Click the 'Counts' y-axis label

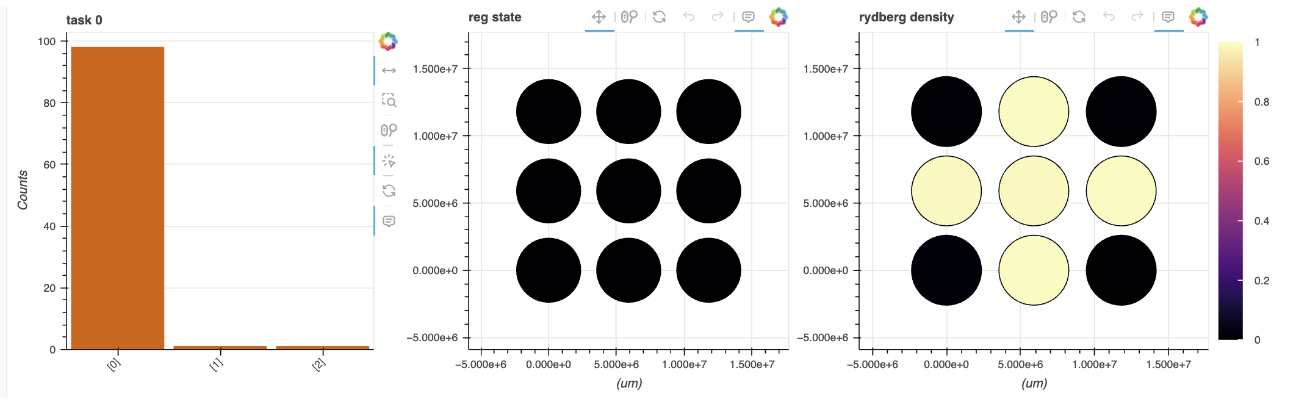tap(23, 190)
